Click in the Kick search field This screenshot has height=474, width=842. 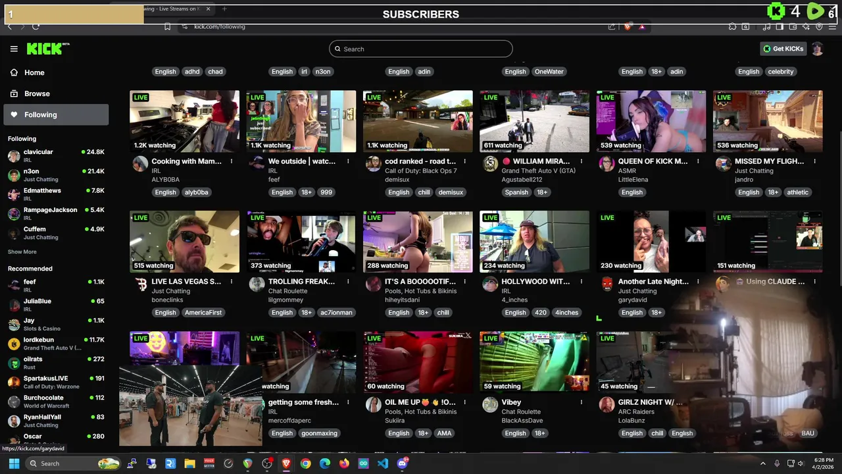[421, 49]
